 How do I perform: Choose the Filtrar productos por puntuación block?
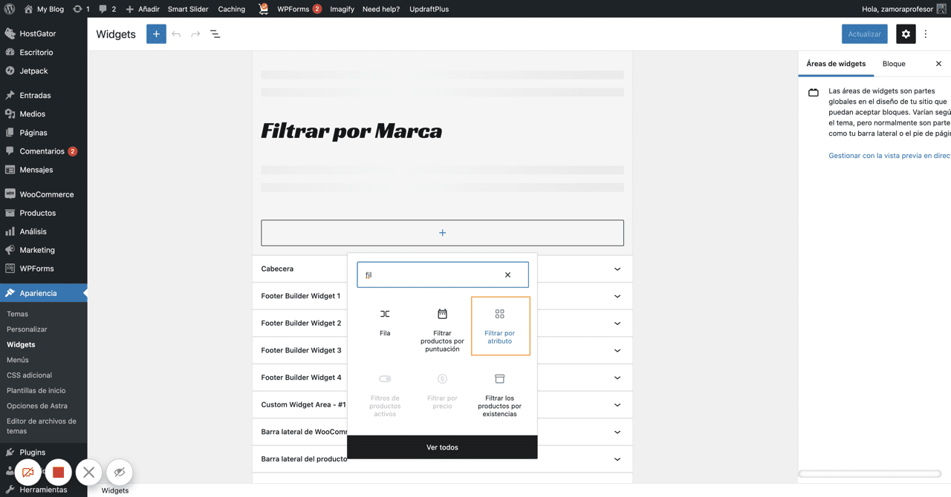[x=442, y=326]
